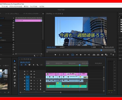Toggle track targeting for V1
122x100 pixels.
tap(27, 77)
